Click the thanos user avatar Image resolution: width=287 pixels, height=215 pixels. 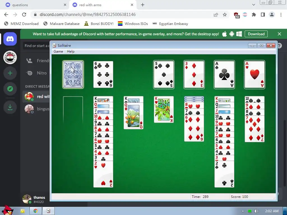click(27, 199)
